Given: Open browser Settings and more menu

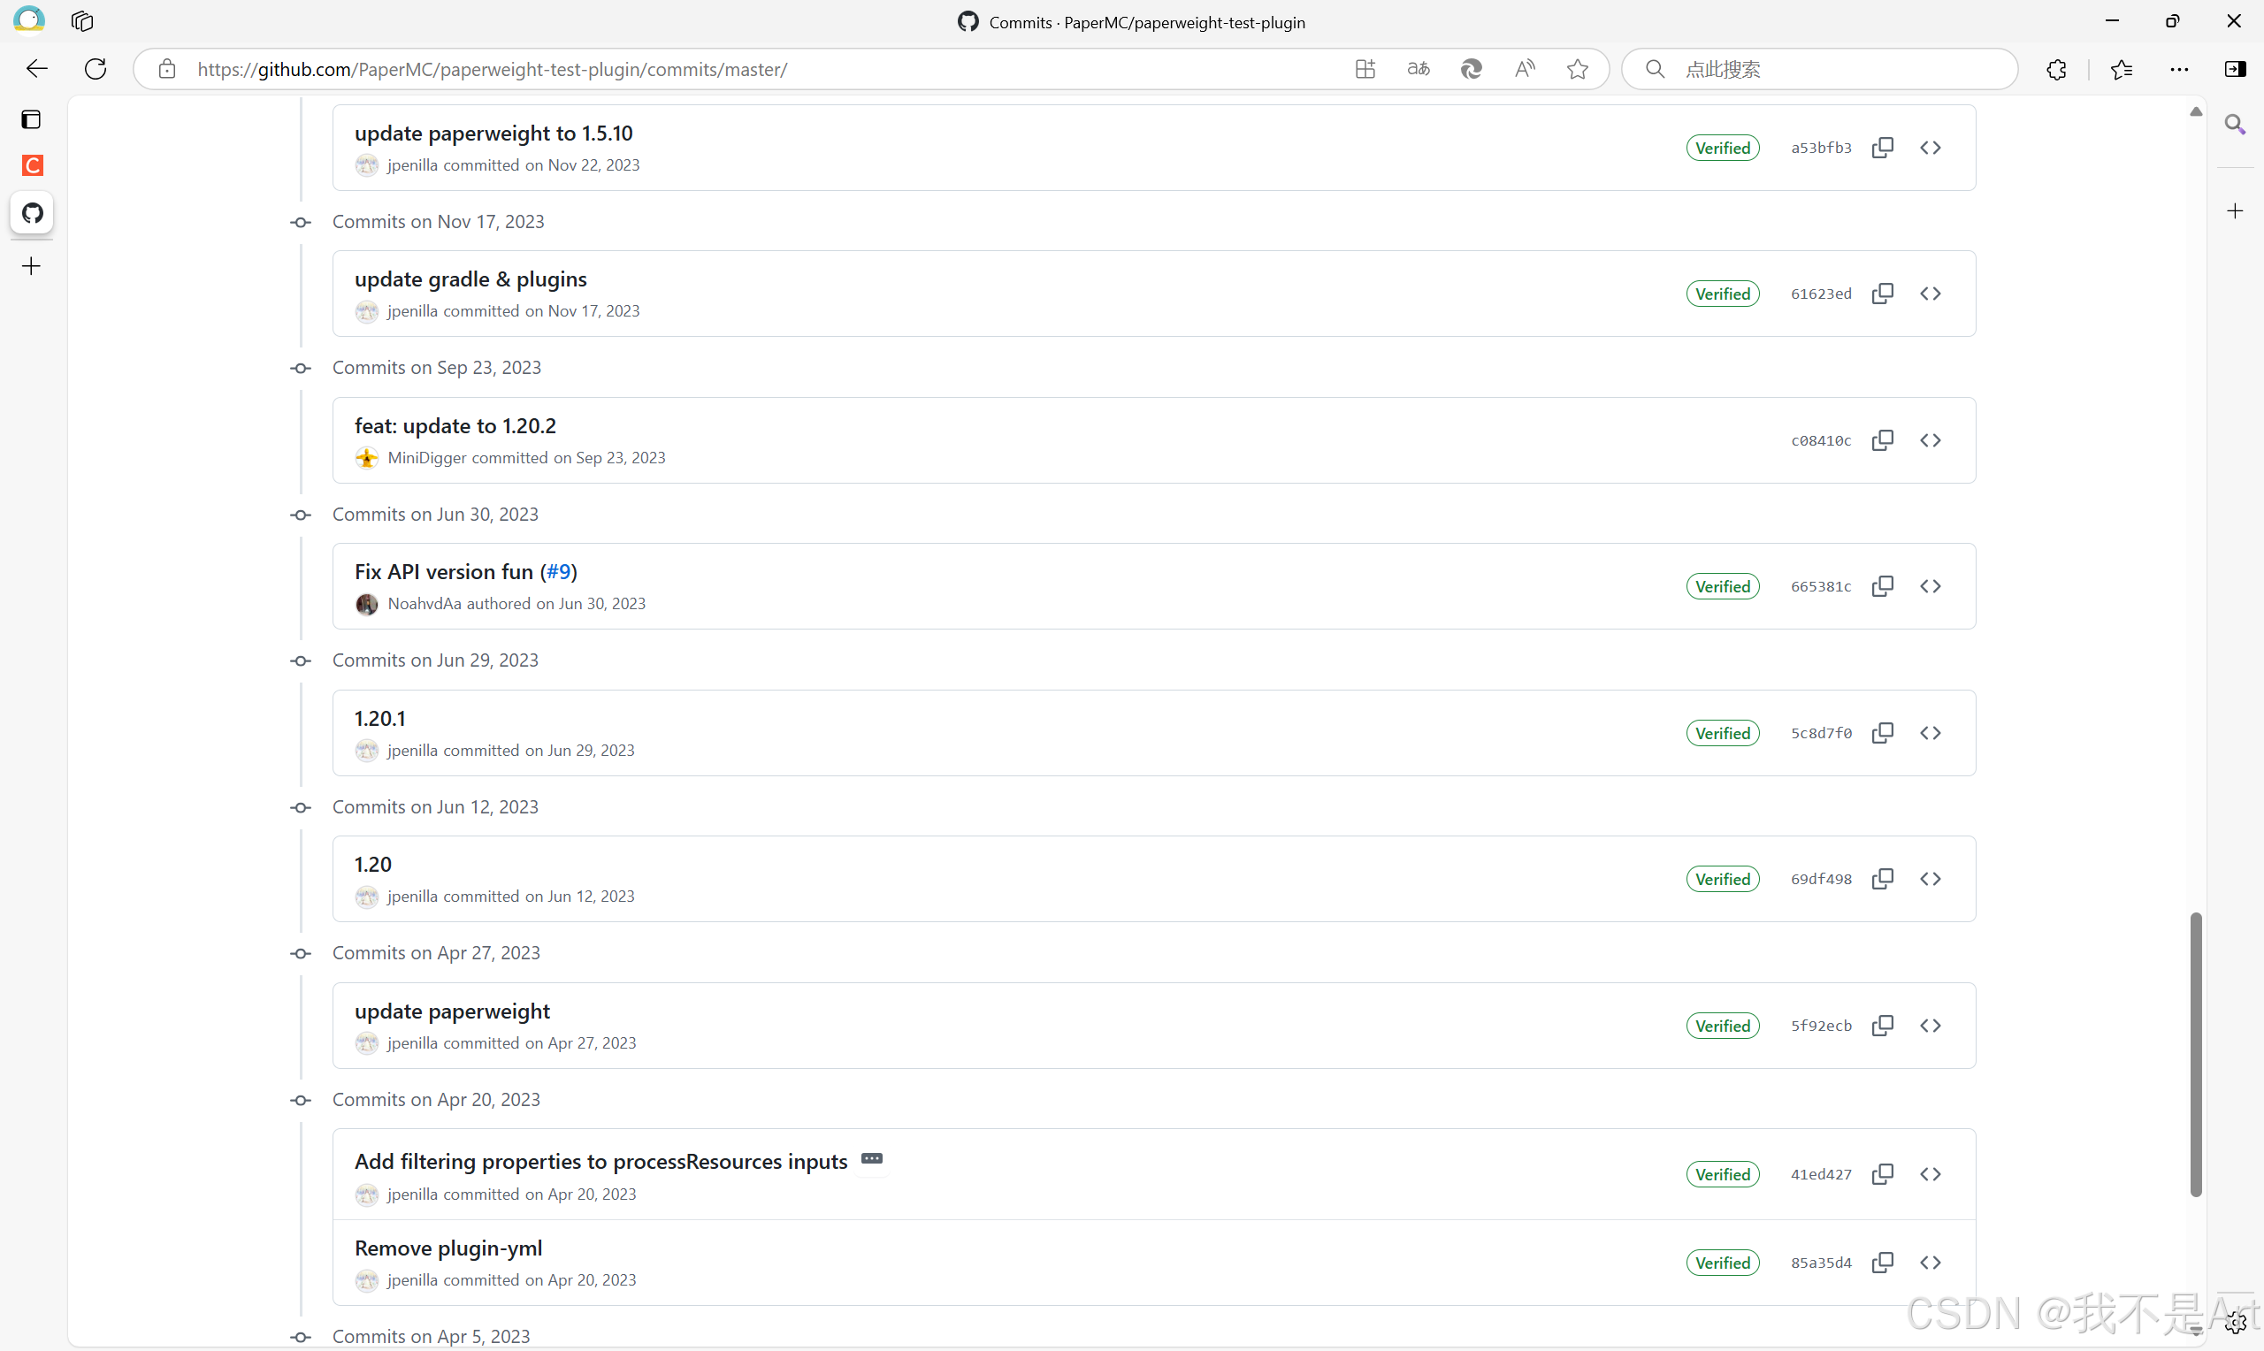Looking at the screenshot, I should [x=2178, y=69].
